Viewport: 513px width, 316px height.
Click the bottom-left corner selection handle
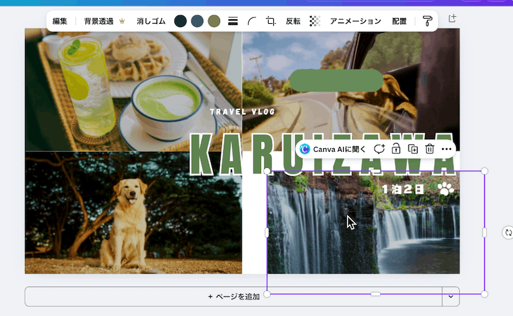pyautogui.click(x=267, y=294)
